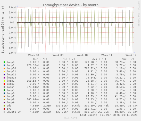Viewport: 141px width, 121px height.
Task: Select the loop1 legend label
Action: 11,65
